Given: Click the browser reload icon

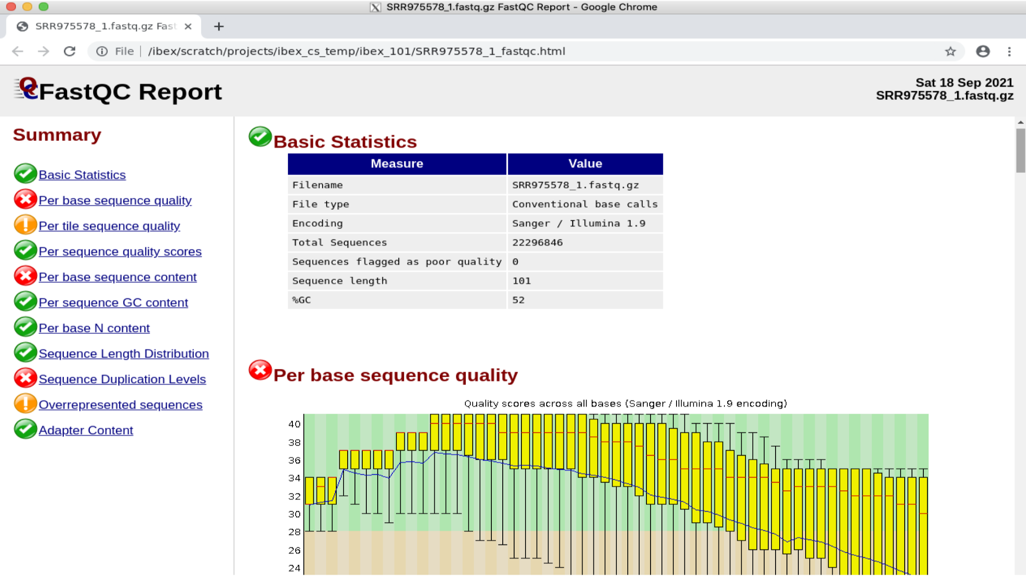Looking at the screenshot, I should pyautogui.click(x=69, y=51).
